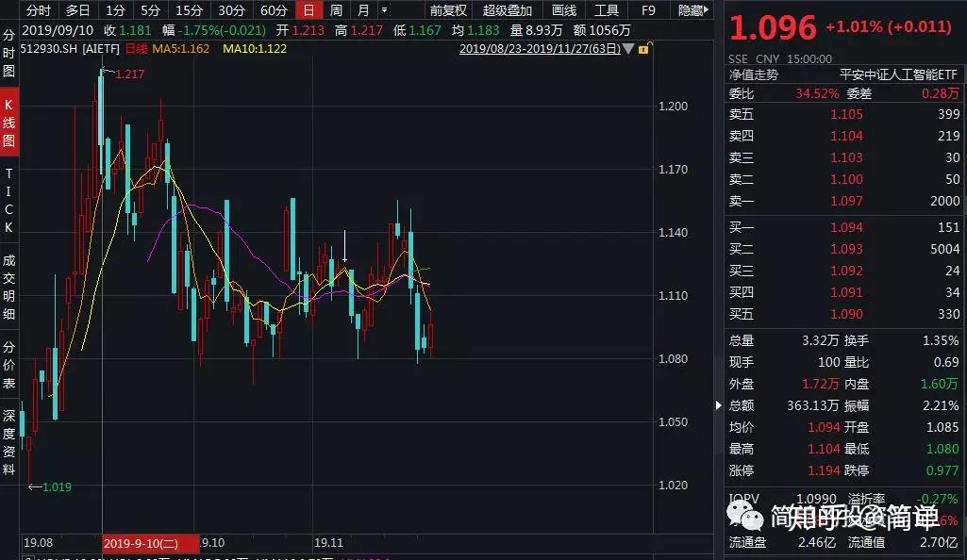The width and height of the screenshot is (967, 560).
Task: Toggle the chart lock icon
Action: point(644,48)
